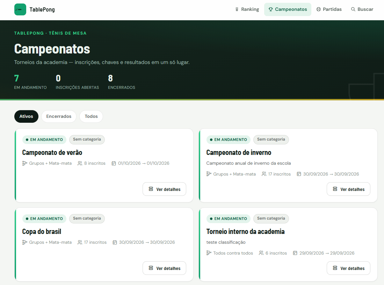Click '17 inscritos' in Copa do brasil

[95, 242]
